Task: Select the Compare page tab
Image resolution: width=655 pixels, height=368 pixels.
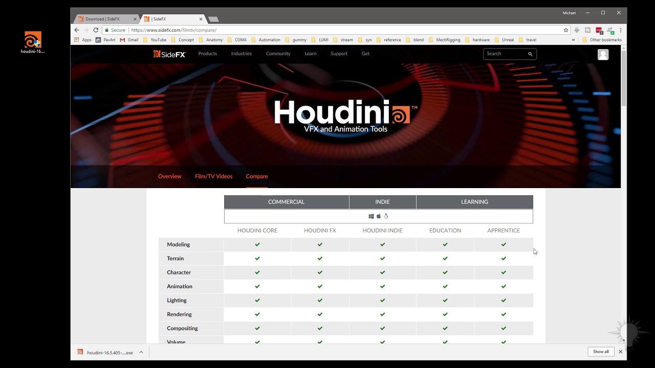Action: tap(257, 176)
